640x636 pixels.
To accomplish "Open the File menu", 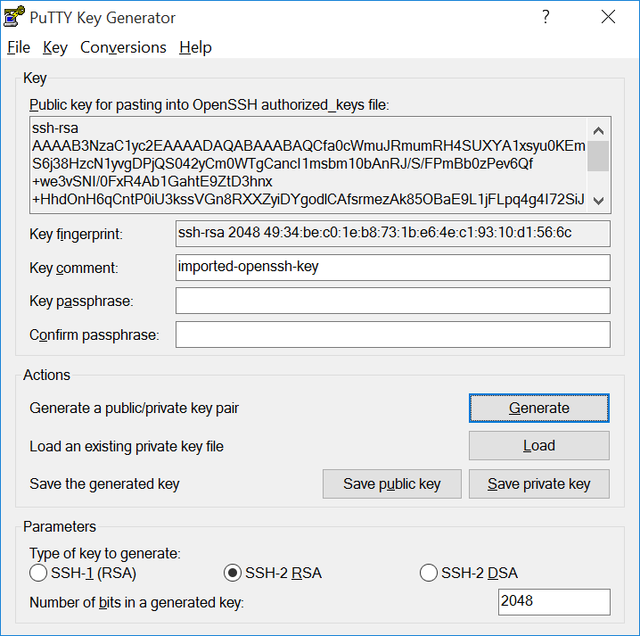I will [19, 47].
